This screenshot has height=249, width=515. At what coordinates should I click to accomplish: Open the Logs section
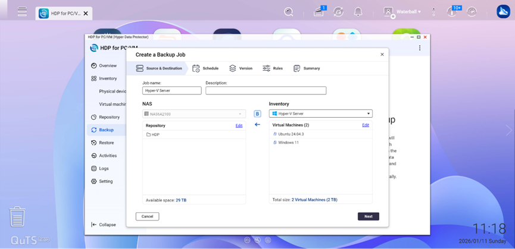[104, 169]
